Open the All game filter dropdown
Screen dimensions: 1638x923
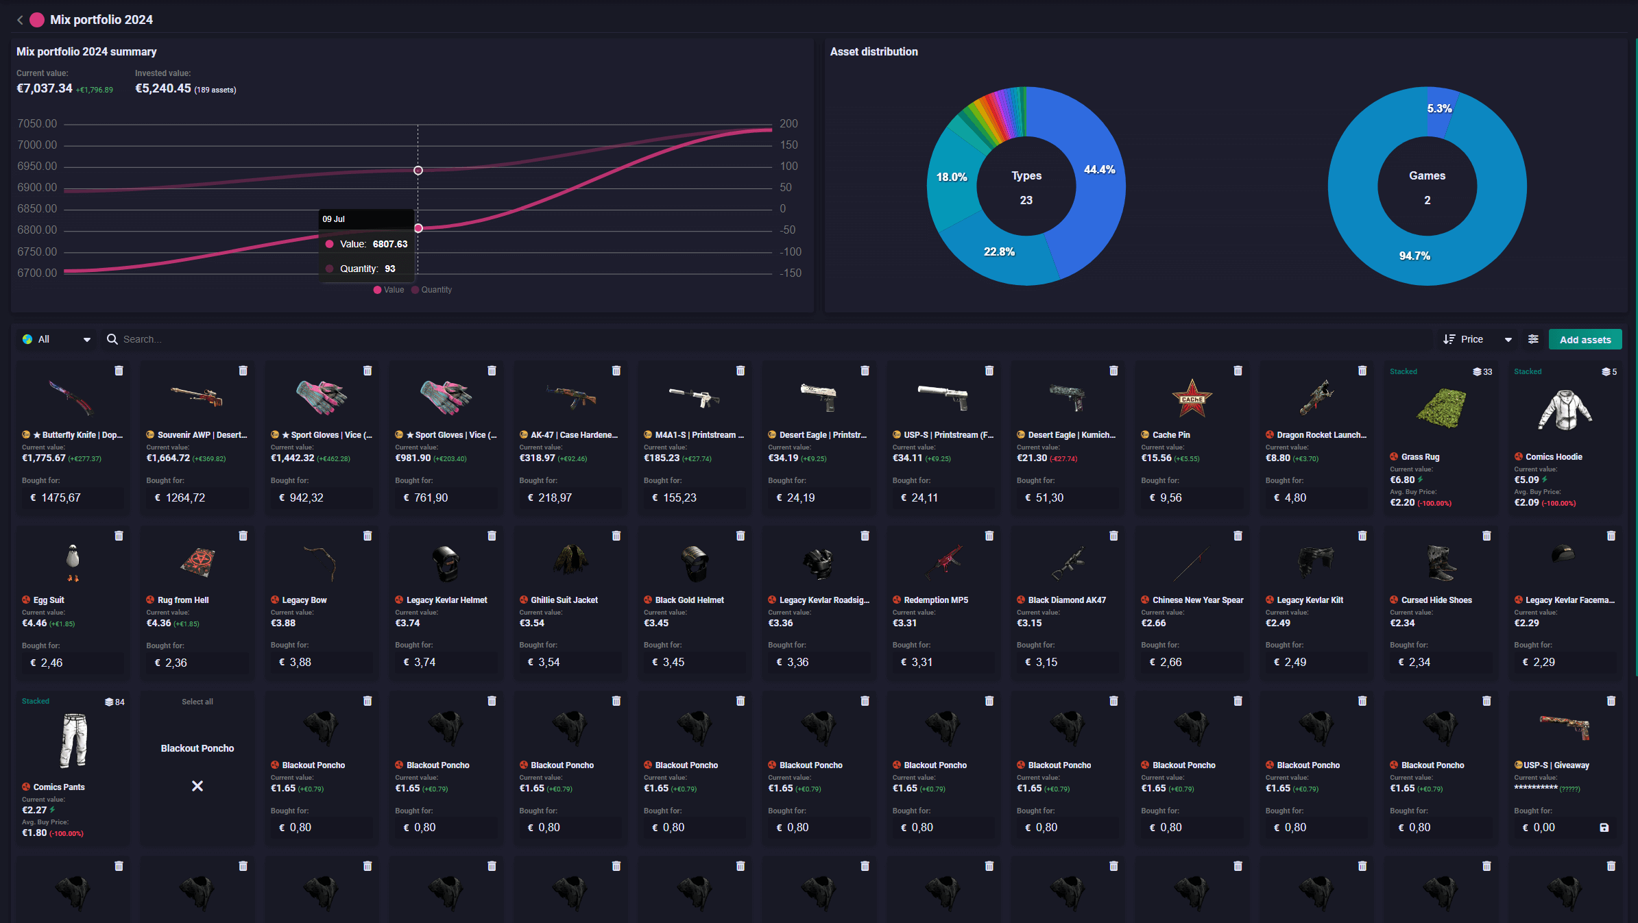tap(56, 339)
